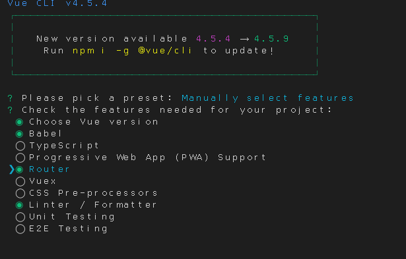Viewport: 406px width, 259px height.
Task: Enable the CSS Pre-processors radio circle
Action: click(20, 193)
